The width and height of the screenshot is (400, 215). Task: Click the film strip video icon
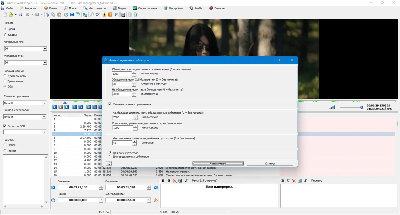[123, 15]
